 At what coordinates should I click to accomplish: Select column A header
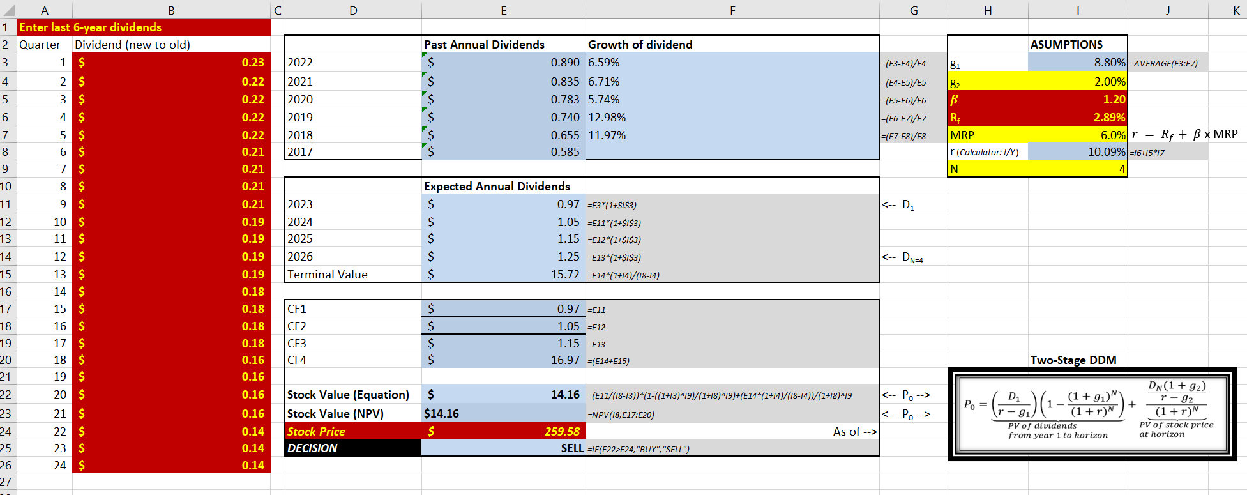[45, 10]
